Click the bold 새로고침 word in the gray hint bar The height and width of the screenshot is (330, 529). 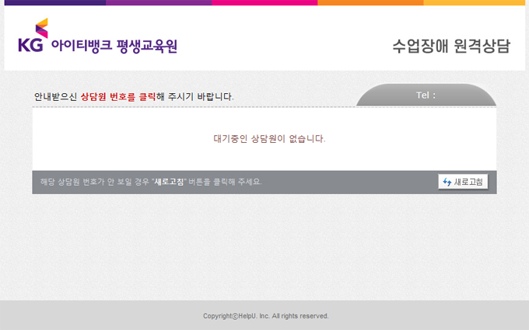click(169, 182)
